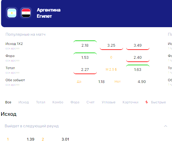Pick total over odds 1.63
The image size is (172, 145).
[x=138, y=69]
